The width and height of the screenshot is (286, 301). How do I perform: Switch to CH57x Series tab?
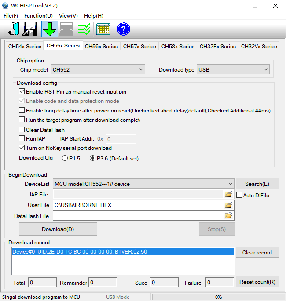[139, 46]
